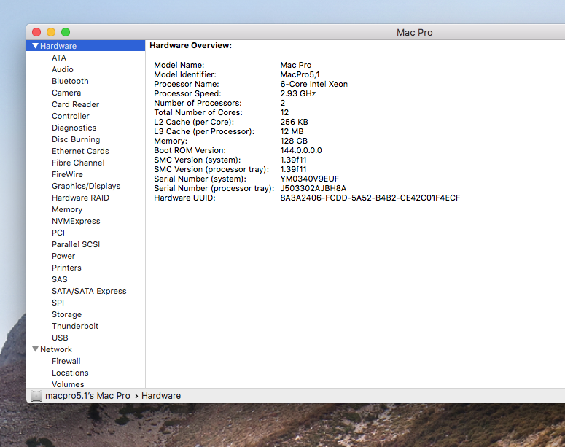Click the 6-Core Intel Xeon value
This screenshot has width=565, height=447.
point(314,84)
